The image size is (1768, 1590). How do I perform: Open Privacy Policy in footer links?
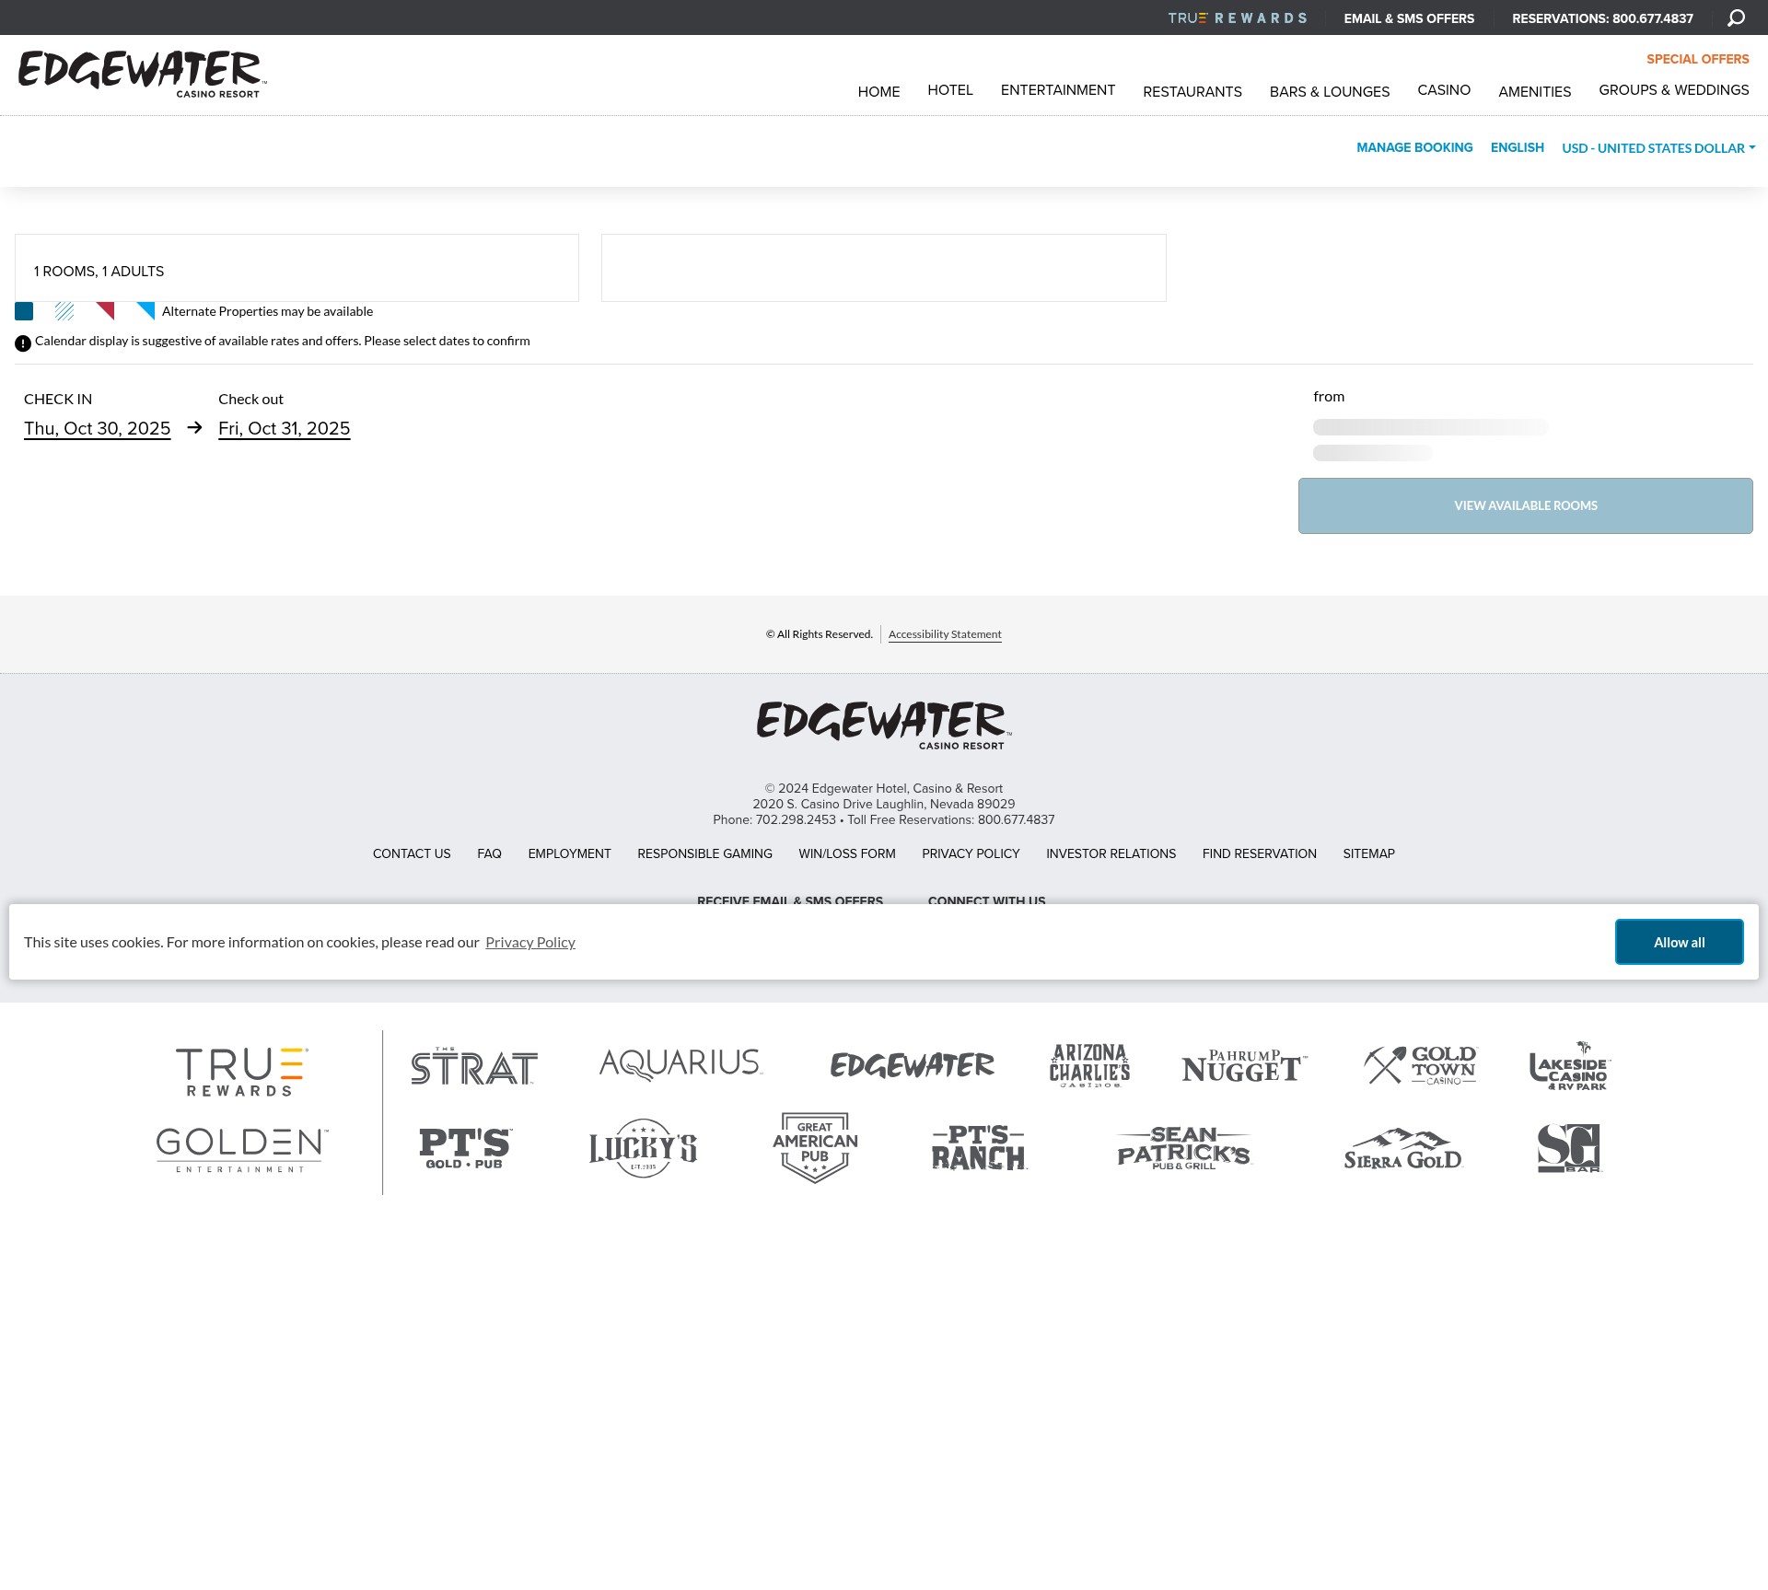click(971, 853)
